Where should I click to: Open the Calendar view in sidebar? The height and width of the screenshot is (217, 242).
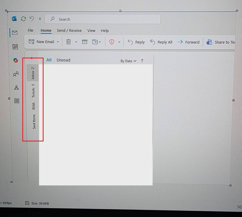click(15, 47)
